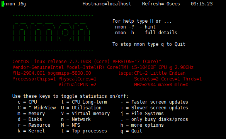This screenshot has height=139, width=226.
Task: Click the green terminal cursor block
Action: pyautogui.click(x=3, y=4)
